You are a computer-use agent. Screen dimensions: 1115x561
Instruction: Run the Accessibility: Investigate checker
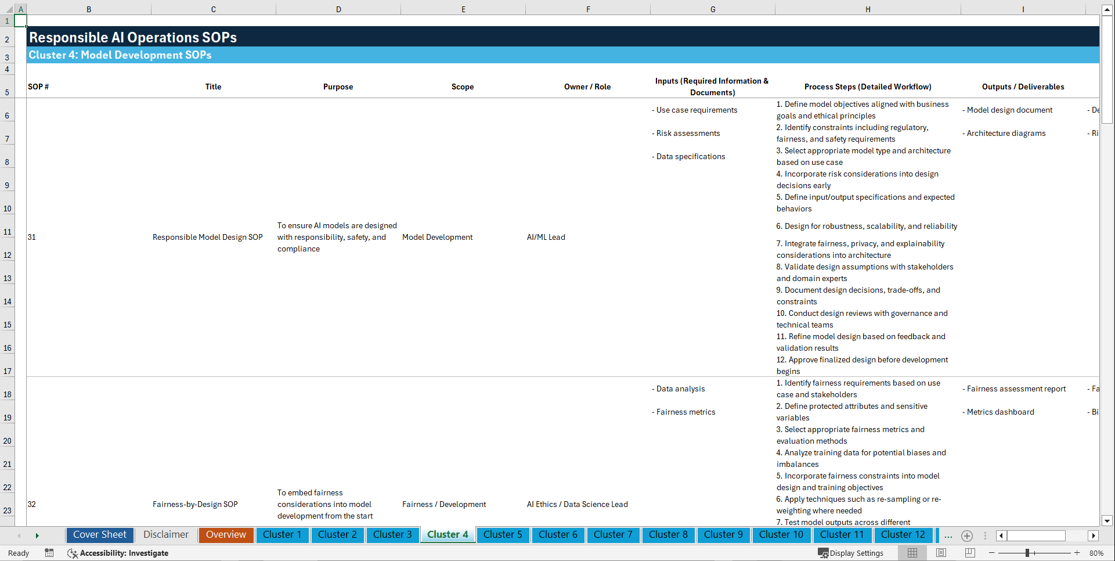point(118,553)
